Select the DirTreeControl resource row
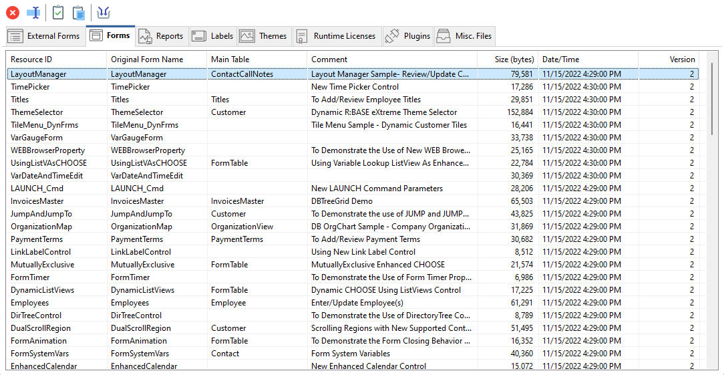The height and width of the screenshot is (375, 724). point(353,316)
